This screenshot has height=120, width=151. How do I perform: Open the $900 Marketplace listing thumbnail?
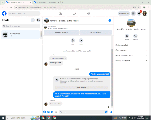pyautogui.click(x=45, y=27)
